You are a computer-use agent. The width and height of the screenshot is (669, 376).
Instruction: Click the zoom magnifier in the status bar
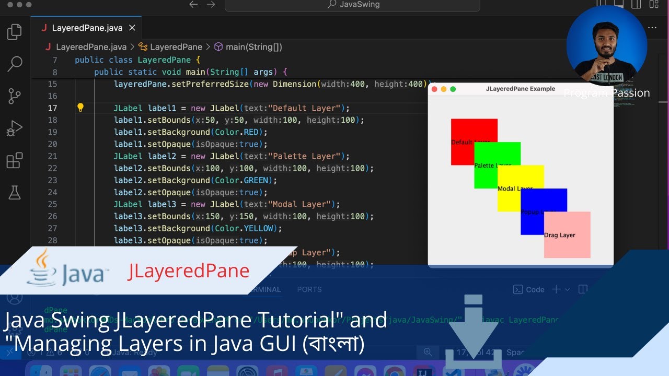428,352
